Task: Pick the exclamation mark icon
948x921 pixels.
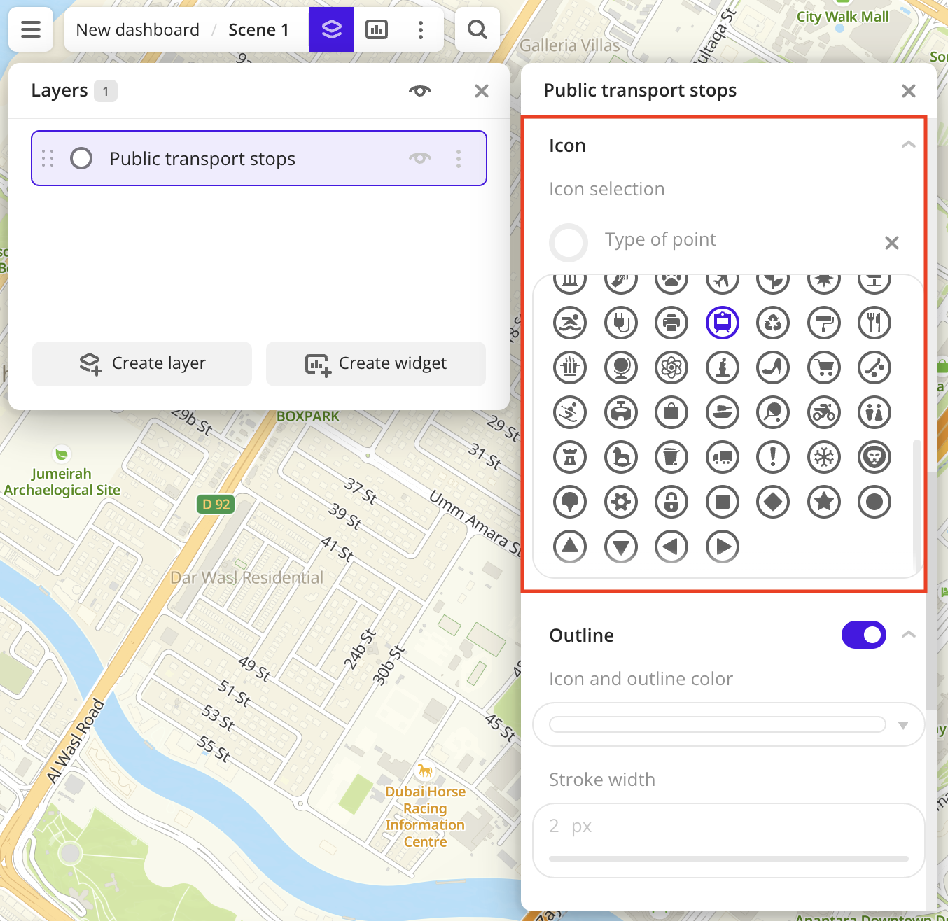Action: click(773, 457)
